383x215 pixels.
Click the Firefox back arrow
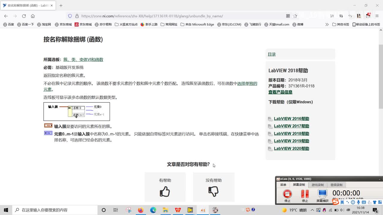[x=6, y=16]
